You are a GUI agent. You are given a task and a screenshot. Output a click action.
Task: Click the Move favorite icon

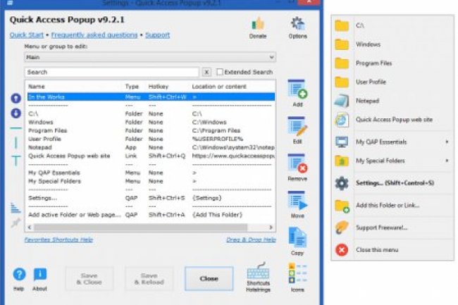click(297, 201)
